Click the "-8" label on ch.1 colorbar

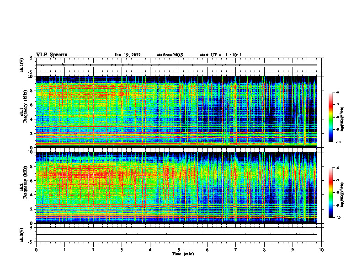(338, 117)
